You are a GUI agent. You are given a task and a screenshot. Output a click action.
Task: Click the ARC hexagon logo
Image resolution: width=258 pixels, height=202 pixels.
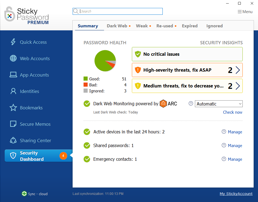click(x=163, y=104)
